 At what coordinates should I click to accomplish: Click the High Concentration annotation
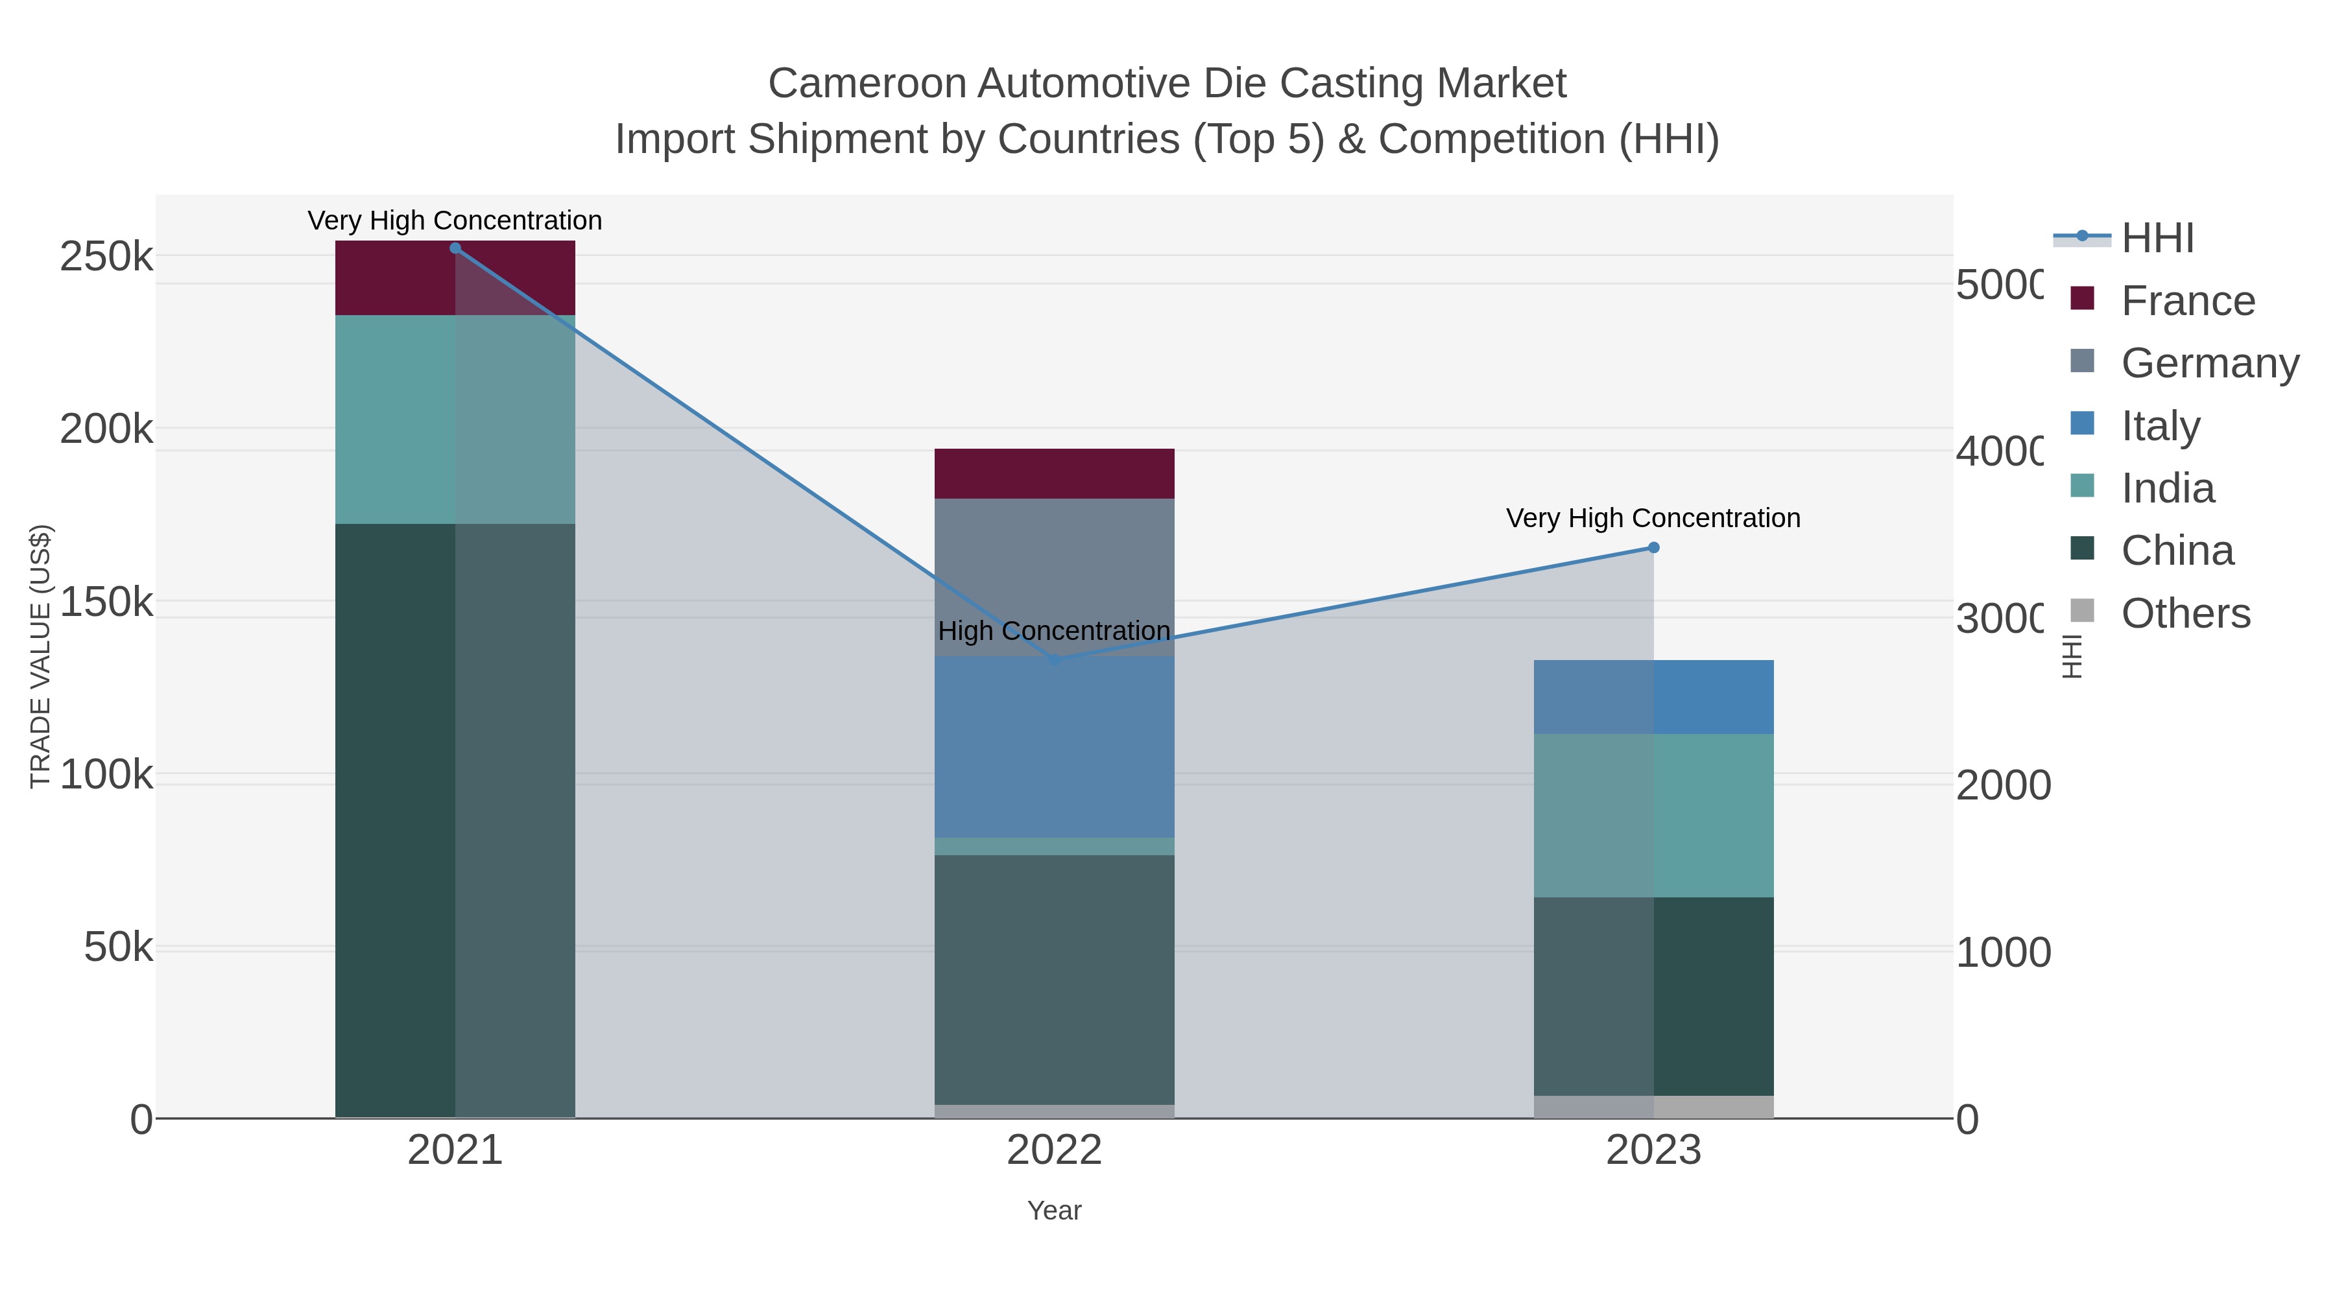(x=1054, y=631)
